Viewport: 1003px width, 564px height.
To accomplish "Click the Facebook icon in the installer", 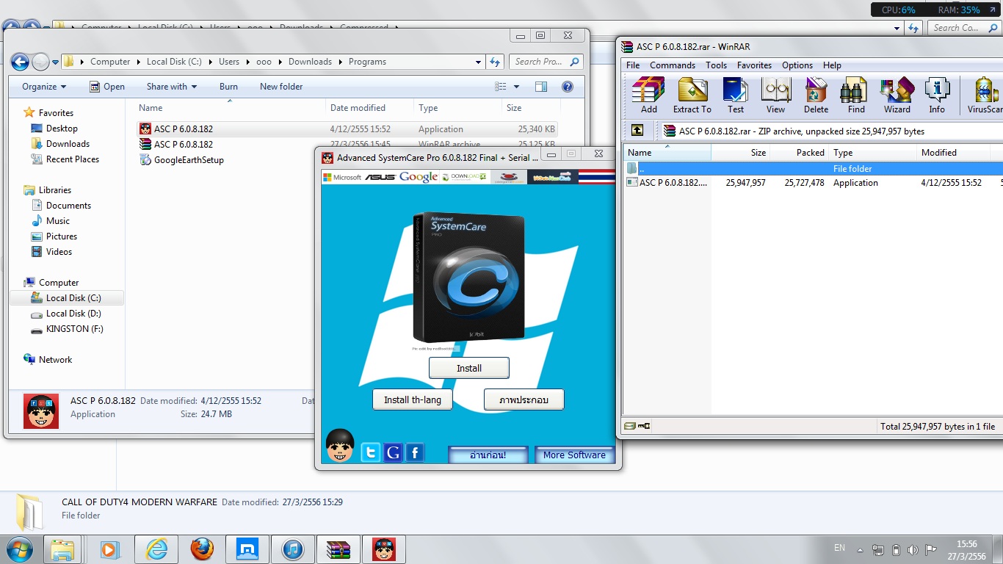I will coord(415,452).
